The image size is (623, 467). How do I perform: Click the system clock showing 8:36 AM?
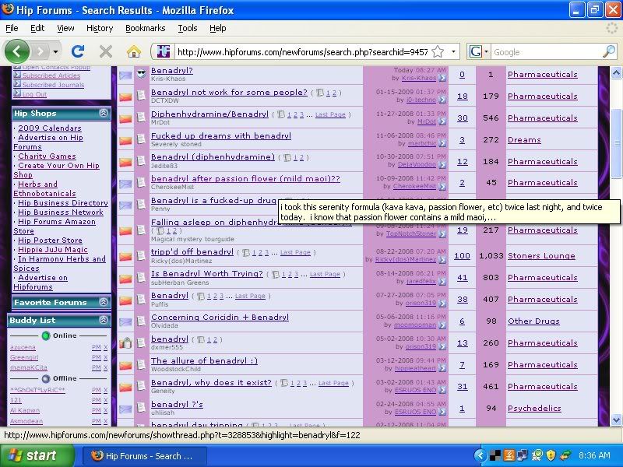tap(594, 455)
